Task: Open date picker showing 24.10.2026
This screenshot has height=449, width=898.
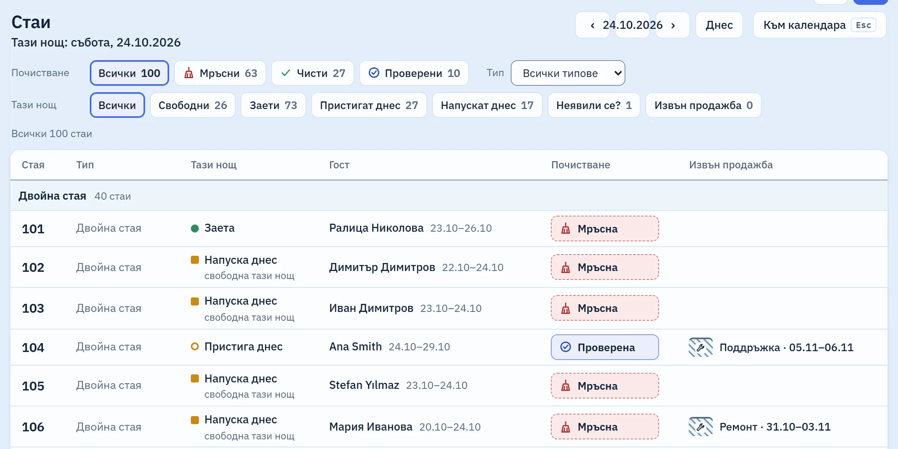Action: 633,25
